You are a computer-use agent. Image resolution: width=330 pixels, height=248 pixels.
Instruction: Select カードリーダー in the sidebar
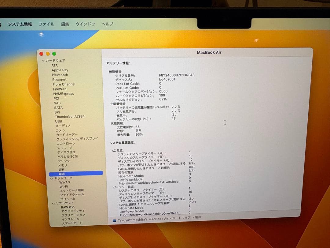tap(67, 134)
